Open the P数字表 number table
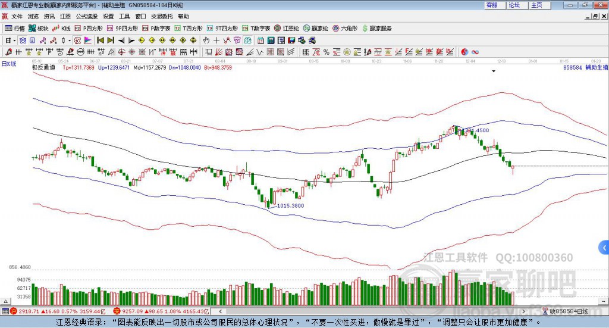This screenshot has height=328, width=609. [156, 29]
